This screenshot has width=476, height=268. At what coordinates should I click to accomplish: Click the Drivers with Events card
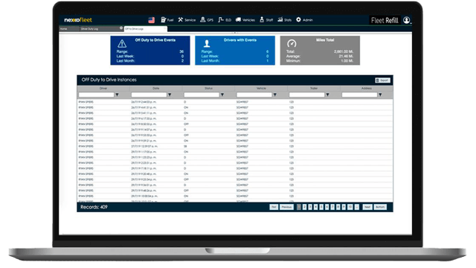pos(235,51)
